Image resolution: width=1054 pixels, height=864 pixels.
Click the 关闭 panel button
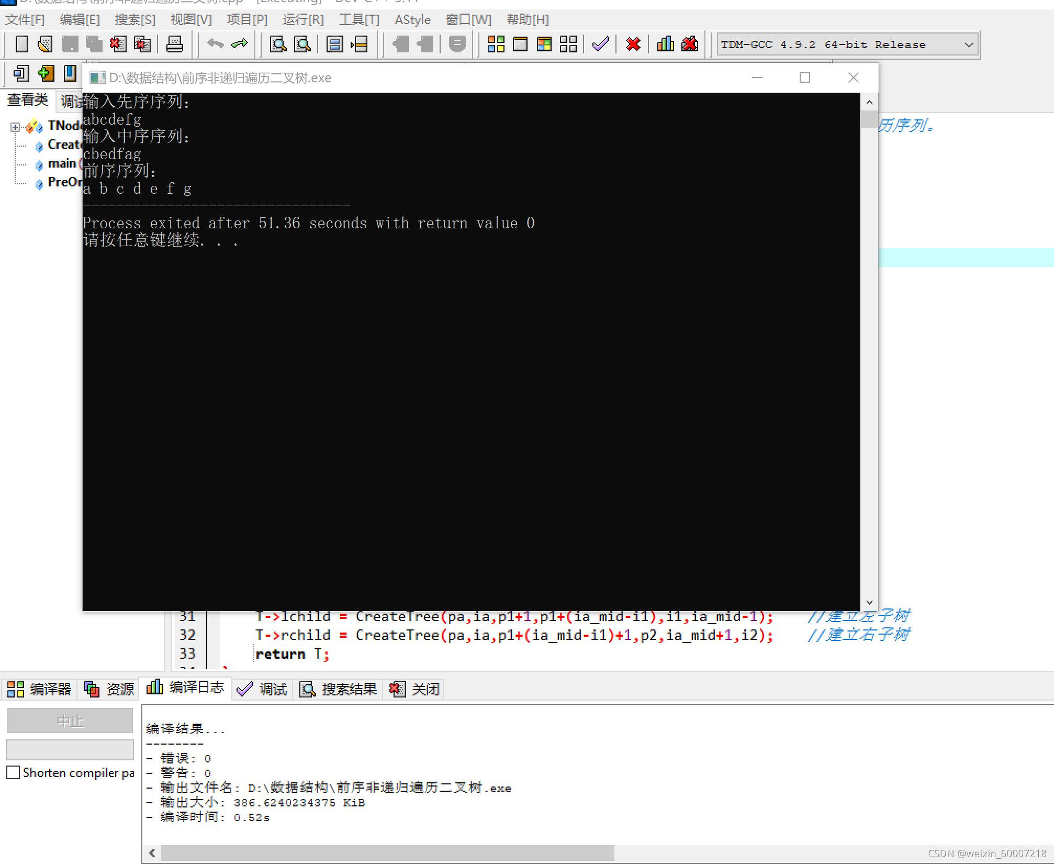pos(414,689)
